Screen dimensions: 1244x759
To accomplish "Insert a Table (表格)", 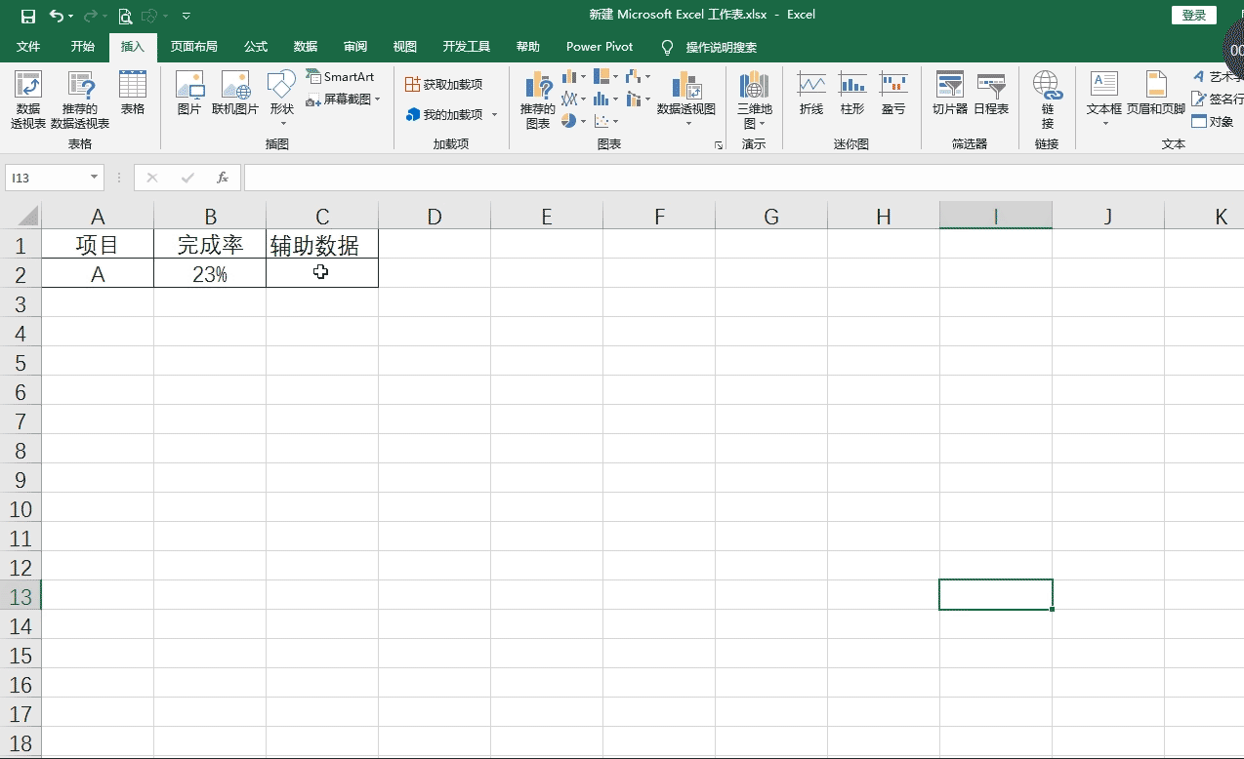I will 133,93.
